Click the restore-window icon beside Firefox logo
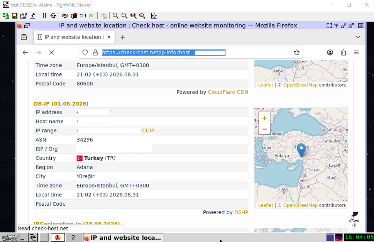Viewport: 374px width, 242px height. pyautogui.click(x=27, y=25)
